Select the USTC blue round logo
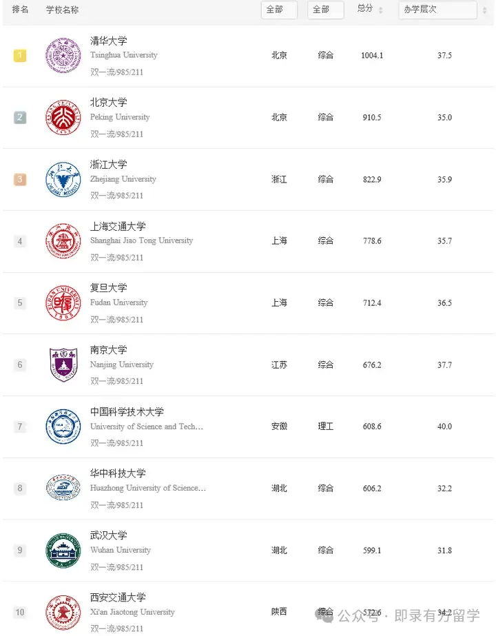This screenshot has width=496, height=636. [x=63, y=427]
